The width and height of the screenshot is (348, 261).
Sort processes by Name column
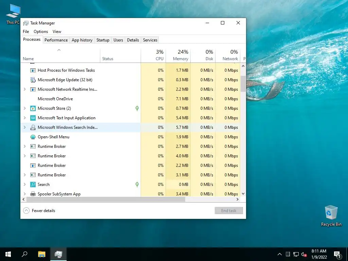click(60, 55)
